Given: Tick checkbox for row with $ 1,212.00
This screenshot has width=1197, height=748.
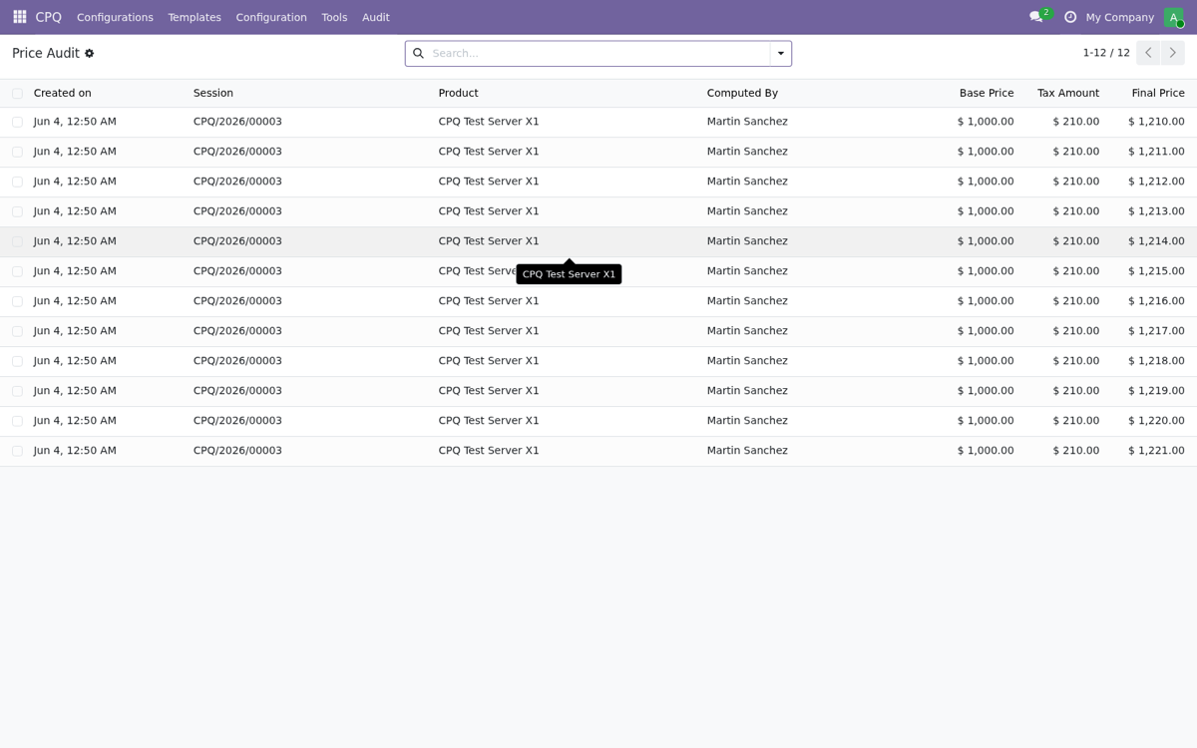Looking at the screenshot, I should pyautogui.click(x=17, y=182).
